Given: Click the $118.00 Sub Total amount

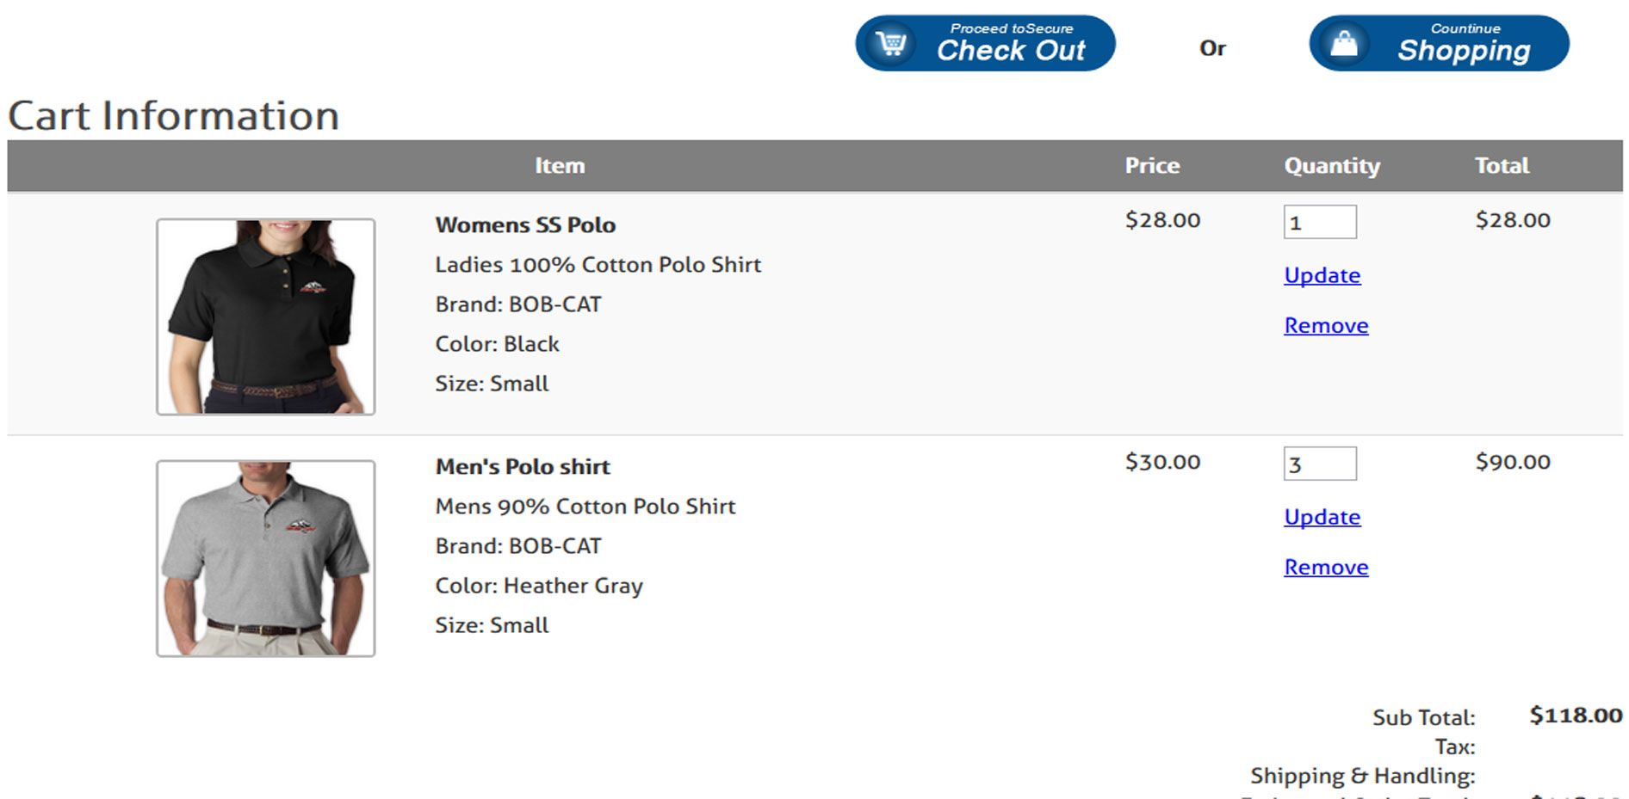Looking at the screenshot, I should click(x=1576, y=716).
